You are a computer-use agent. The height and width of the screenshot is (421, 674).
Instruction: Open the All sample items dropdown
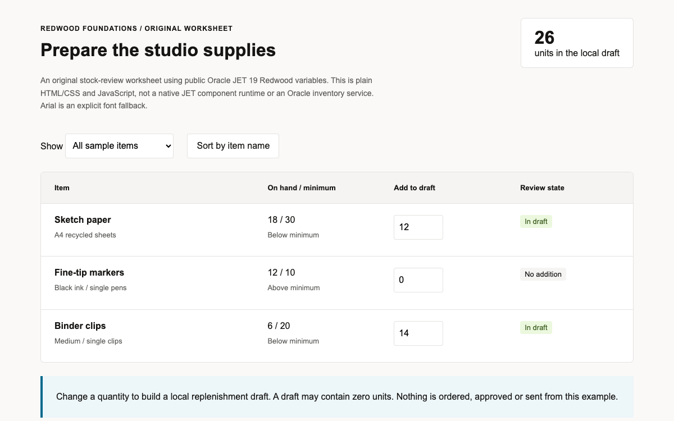[x=119, y=146]
